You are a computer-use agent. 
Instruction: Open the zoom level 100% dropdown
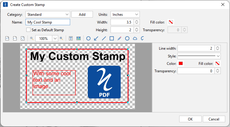(x=55, y=39)
